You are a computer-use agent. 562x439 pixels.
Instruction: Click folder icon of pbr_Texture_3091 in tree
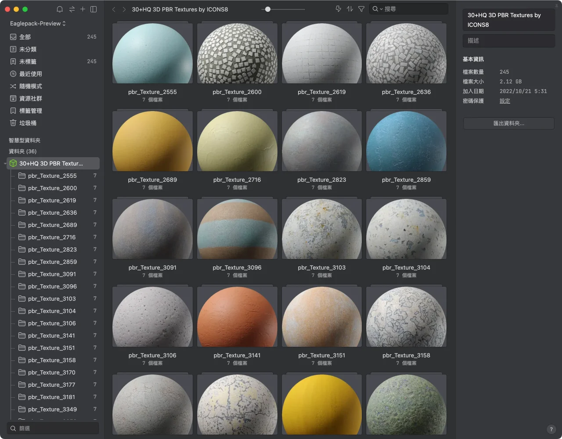[x=22, y=274]
